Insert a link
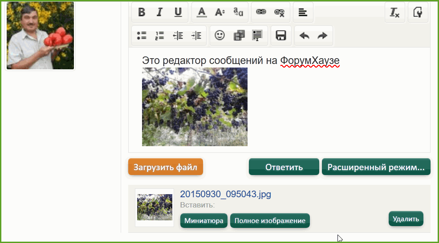Screen dimensions: 439x243 (261, 12)
